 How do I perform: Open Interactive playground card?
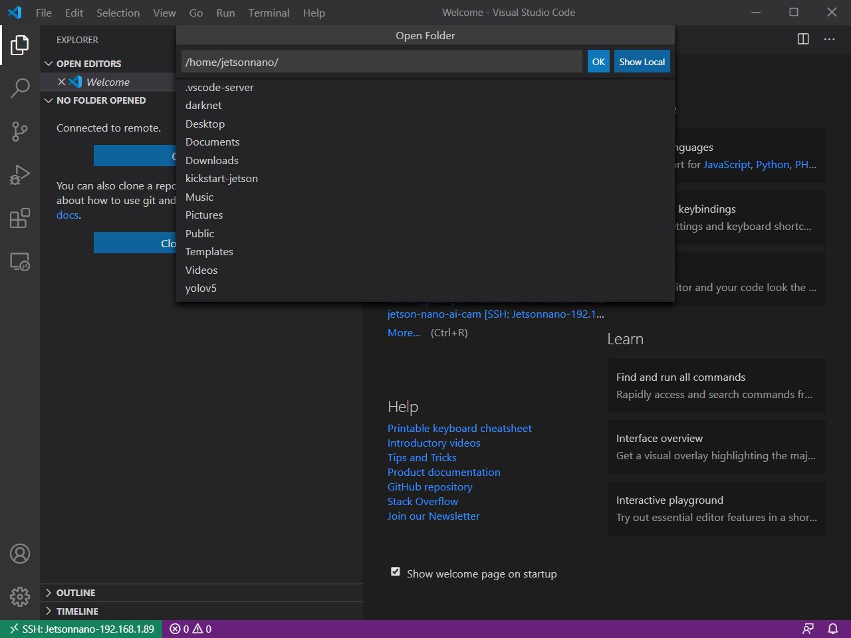[x=716, y=509]
